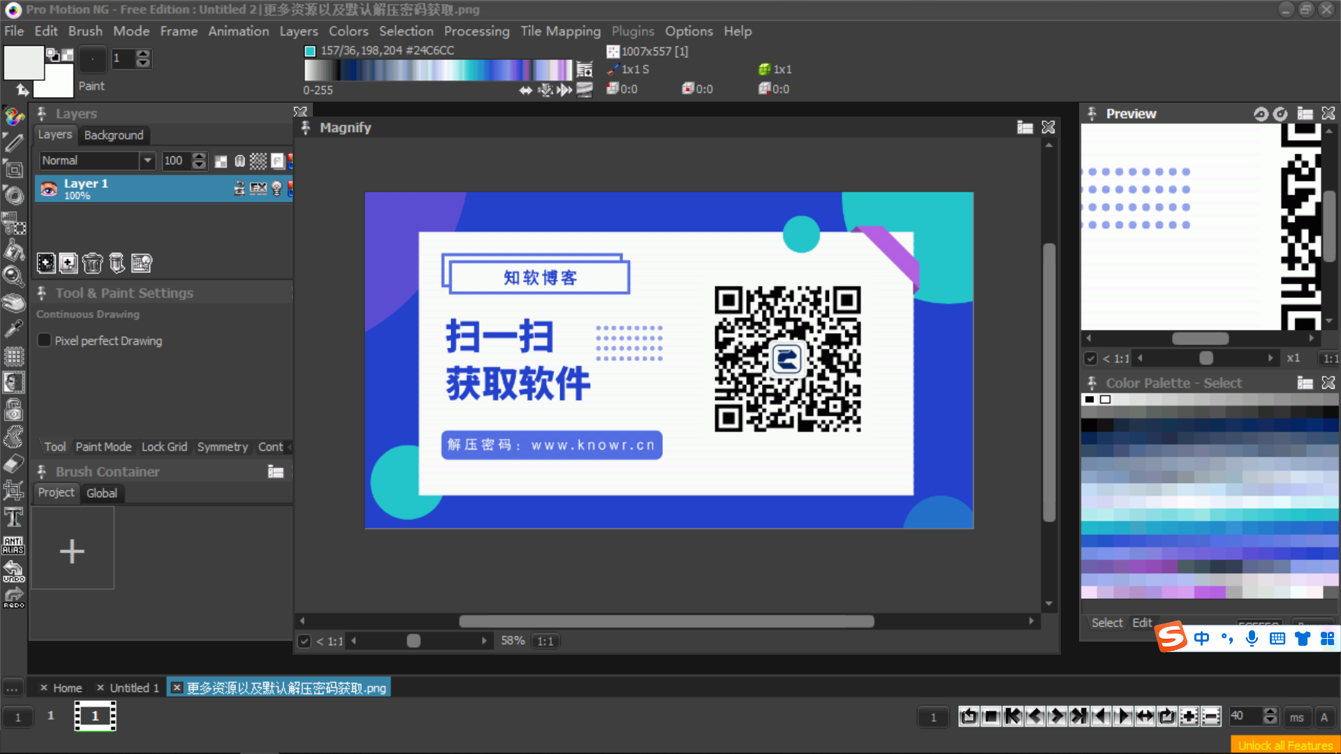
Task: Open the color gradient options menu
Action: coord(585,69)
